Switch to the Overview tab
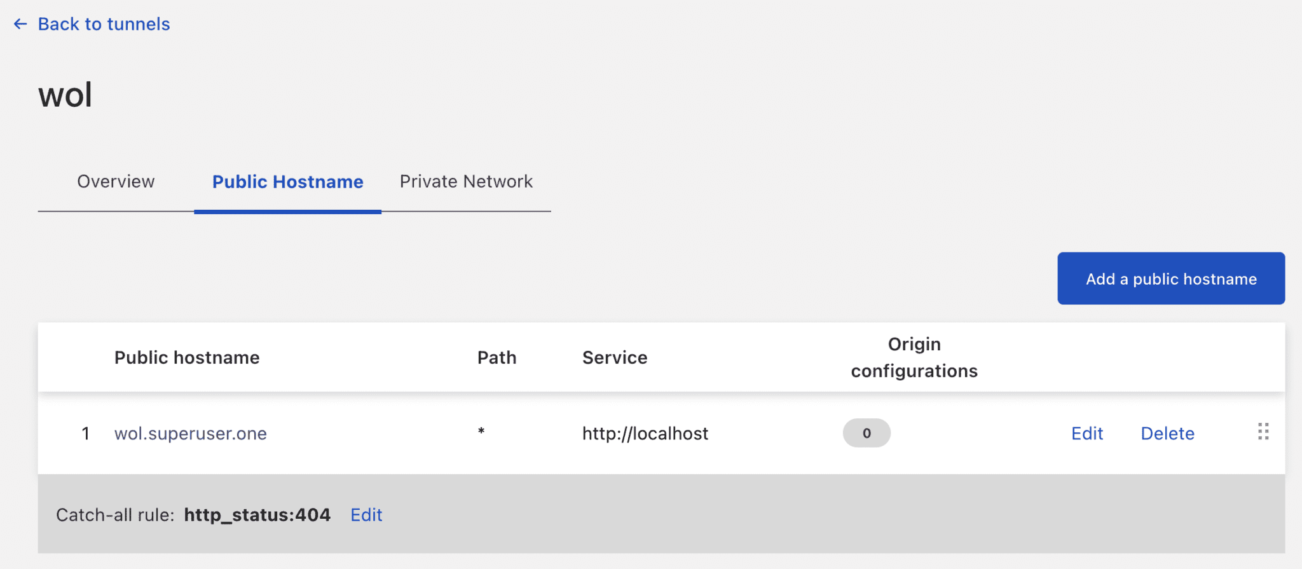The image size is (1302, 569). [x=116, y=182]
